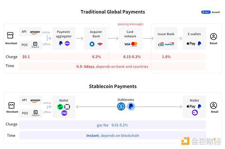Click the 0.5-6days time bar text
This screenshot has width=225, height=149.
[x=112, y=67]
